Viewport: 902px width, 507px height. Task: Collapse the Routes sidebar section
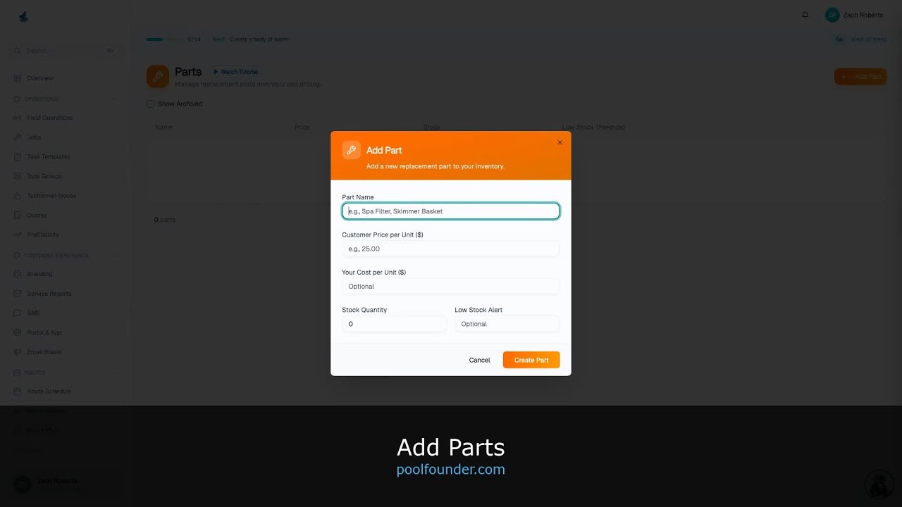pyautogui.click(x=114, y=373)
